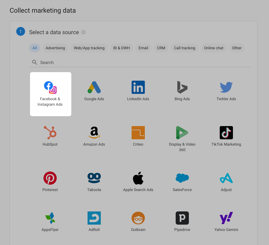Click the info icon beside Select a data source
Screen dimensions: 269x245
point(83,32)
